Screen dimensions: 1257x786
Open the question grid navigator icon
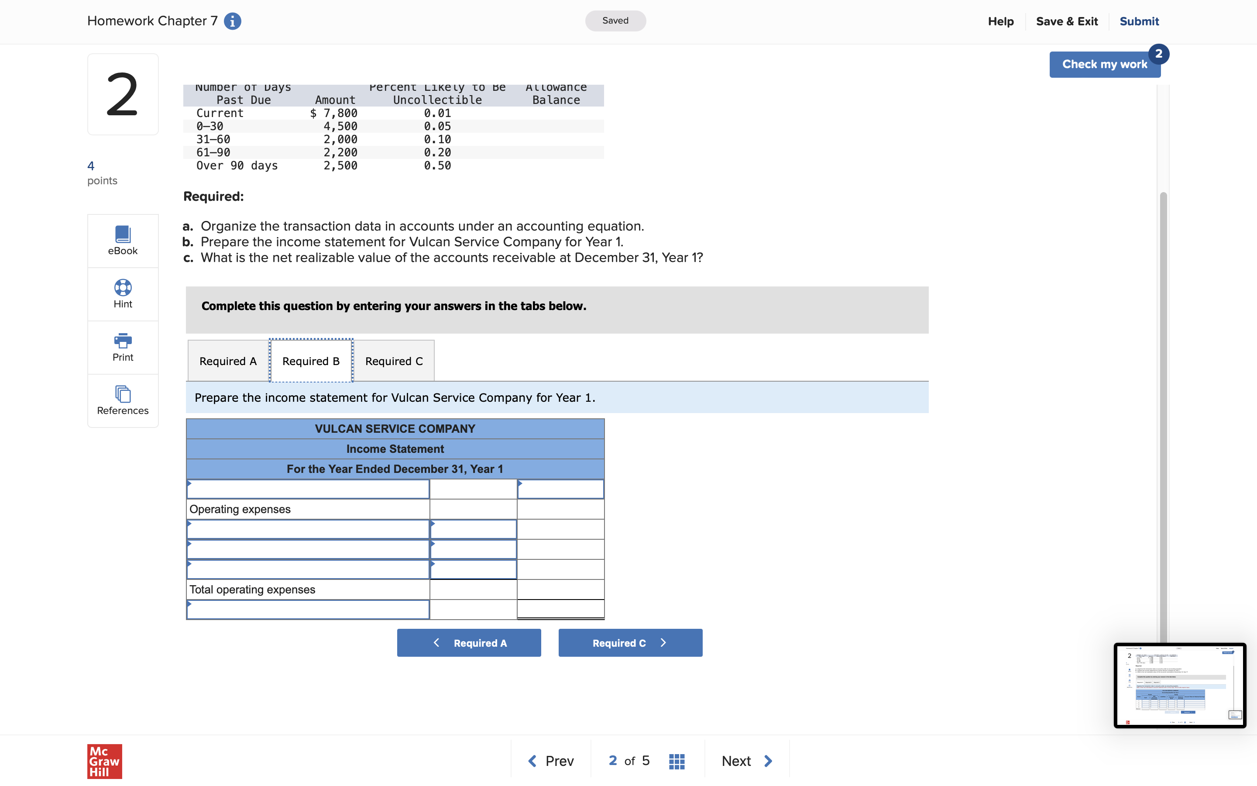676,761
